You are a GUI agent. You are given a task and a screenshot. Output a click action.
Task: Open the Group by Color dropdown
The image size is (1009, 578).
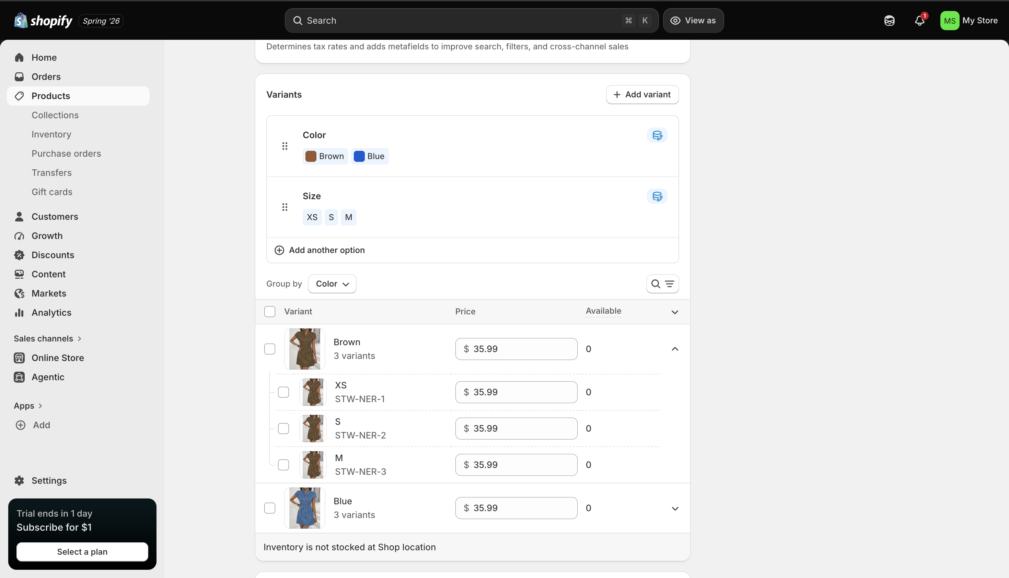[332, 284]
